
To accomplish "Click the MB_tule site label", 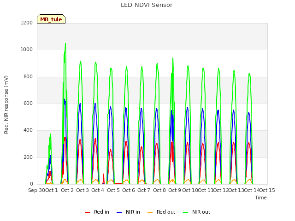I will 51,19.
